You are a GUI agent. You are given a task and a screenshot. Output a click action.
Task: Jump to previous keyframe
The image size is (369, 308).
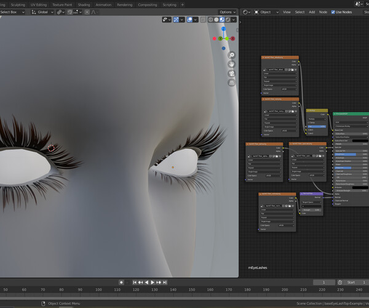pos(140,282)
